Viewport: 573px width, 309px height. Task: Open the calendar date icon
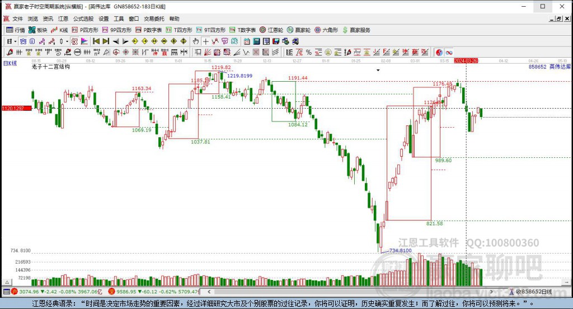[247, 41]
